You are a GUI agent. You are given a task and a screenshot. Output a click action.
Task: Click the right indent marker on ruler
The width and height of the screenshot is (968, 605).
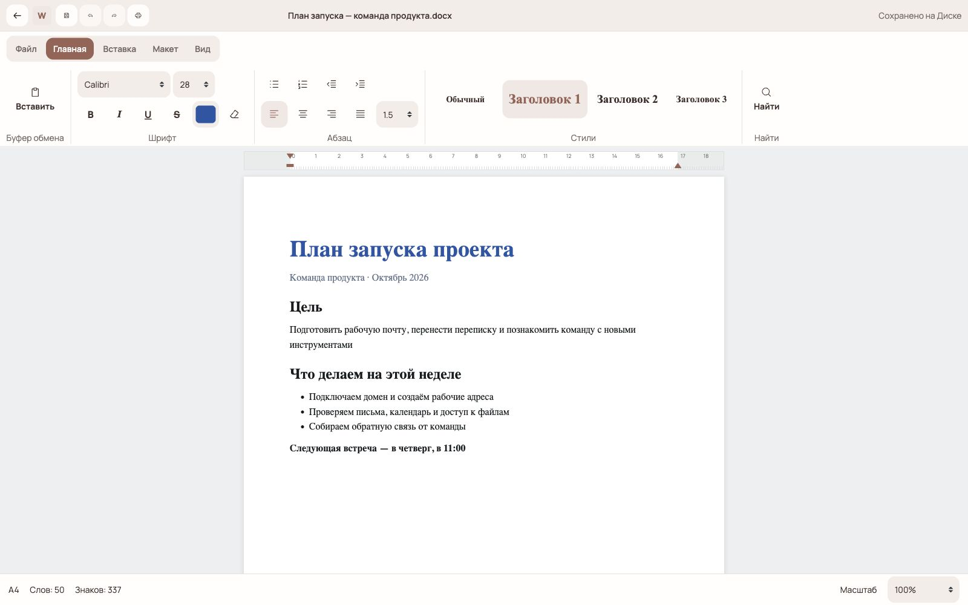(x=678, y=165)
